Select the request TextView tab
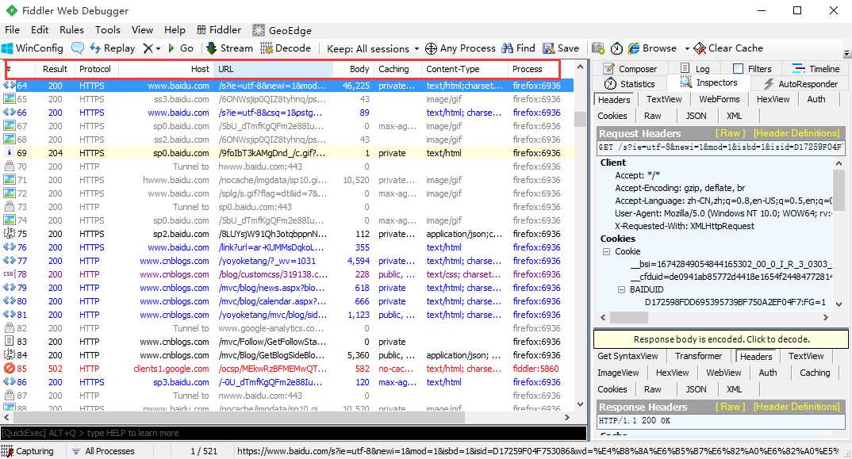The image size is (852, 459). [664, 99]
